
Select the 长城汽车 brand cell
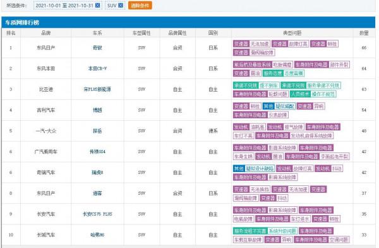46,235
